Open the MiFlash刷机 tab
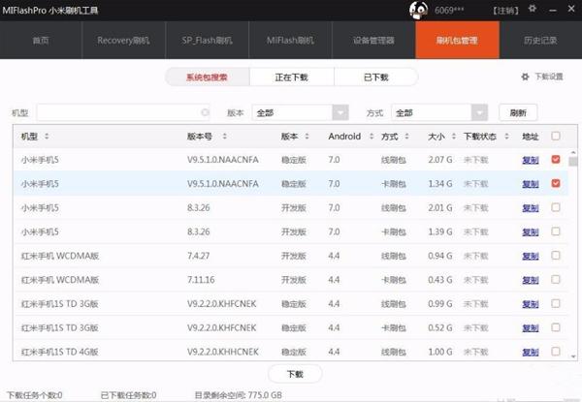 point(290,40)
